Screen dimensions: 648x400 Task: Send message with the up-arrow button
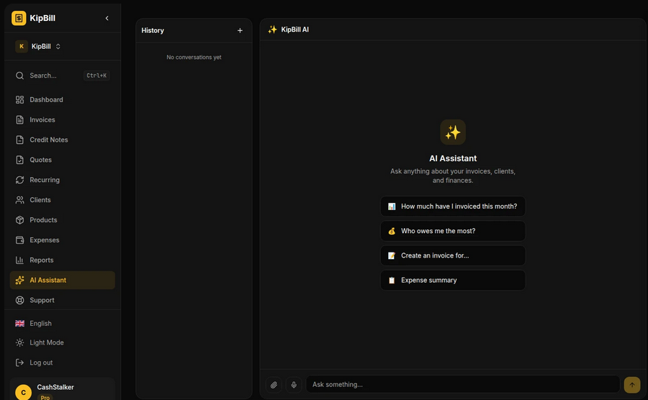[x=632, y=385]
